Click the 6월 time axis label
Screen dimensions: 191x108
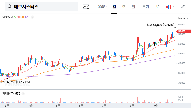pos(81,106)
